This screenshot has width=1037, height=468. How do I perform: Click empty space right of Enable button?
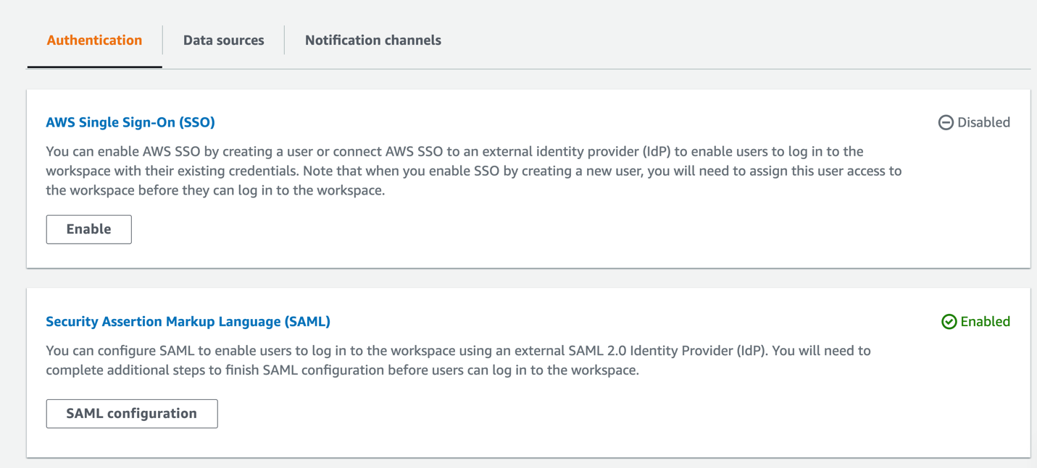507,229
